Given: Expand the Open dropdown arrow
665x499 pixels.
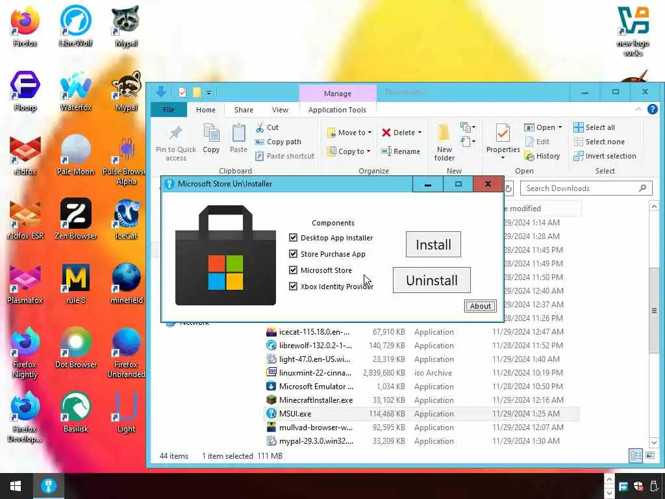Looking at the screenshot, I should 560,127.
